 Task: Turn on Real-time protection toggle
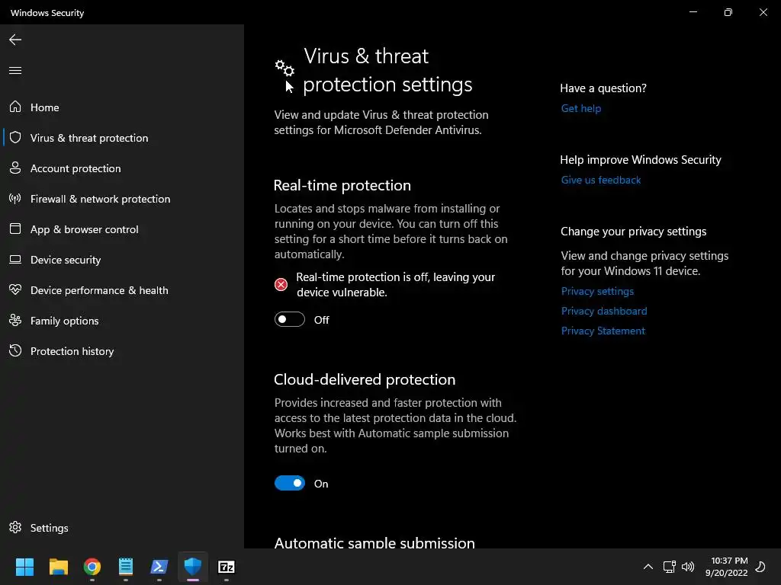(290, 320)
